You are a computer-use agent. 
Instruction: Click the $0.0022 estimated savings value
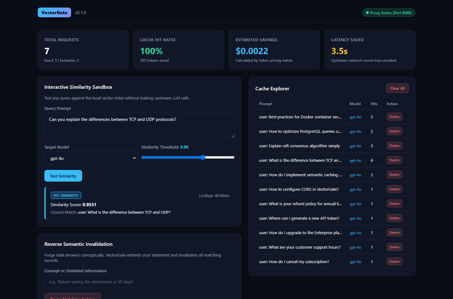coord(252,51)
